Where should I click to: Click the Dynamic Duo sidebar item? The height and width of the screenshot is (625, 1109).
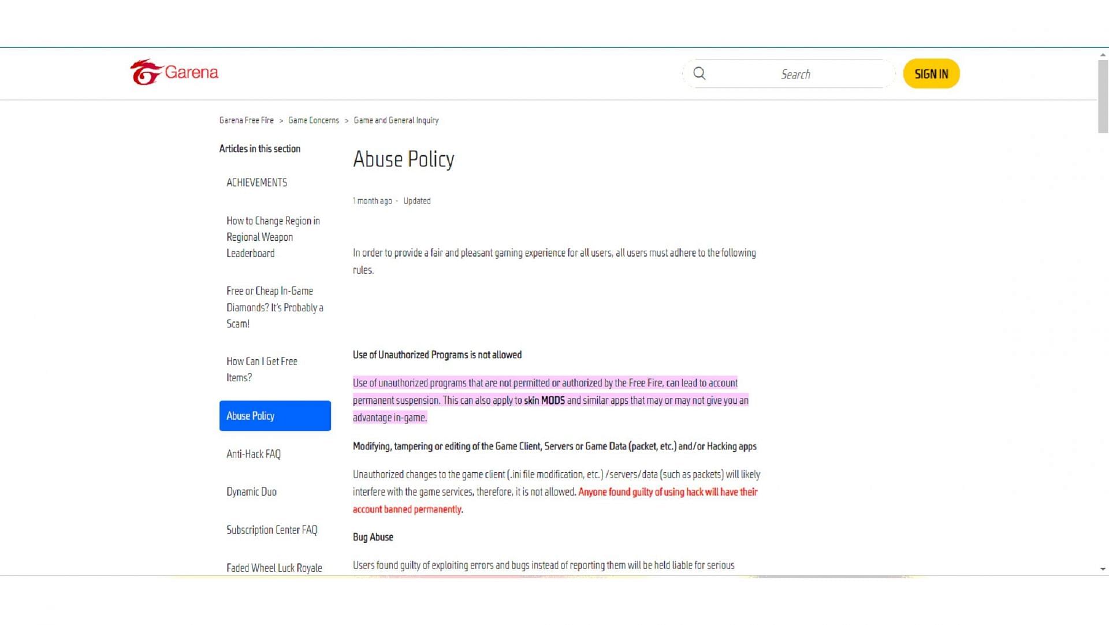pyautogui.click(x=251, y=491)
